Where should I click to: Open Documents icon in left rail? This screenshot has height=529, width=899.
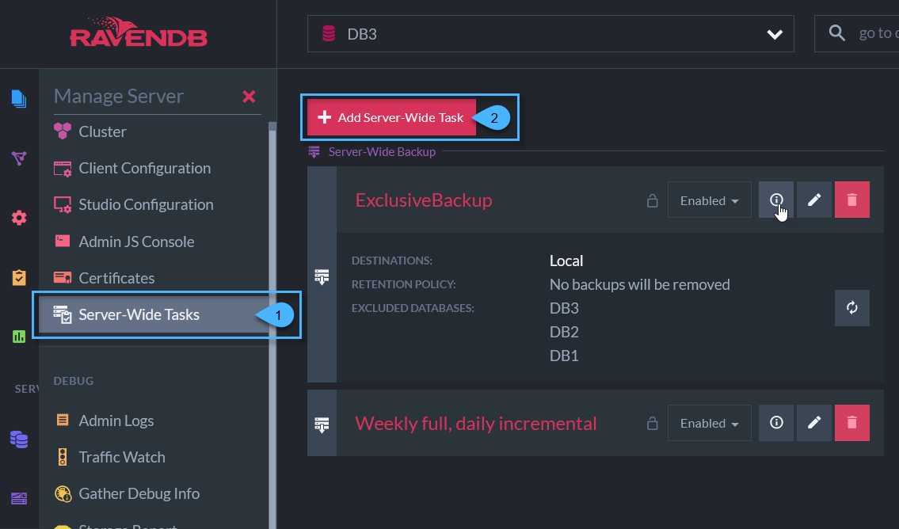click(x=19, y=98)
